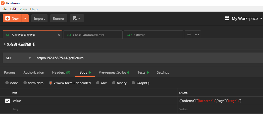This screenshot has width=263, height=114.
Task: Expand the My Workspace dropdown
Action: 261,19
